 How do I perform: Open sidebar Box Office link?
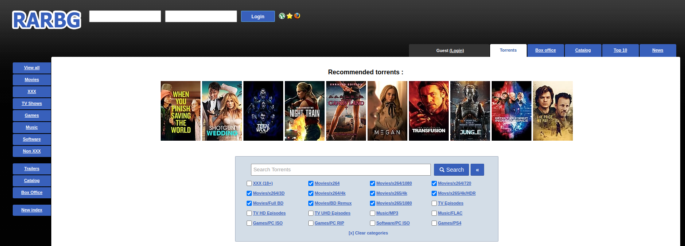pyautogui.click(x=32, y=193)
